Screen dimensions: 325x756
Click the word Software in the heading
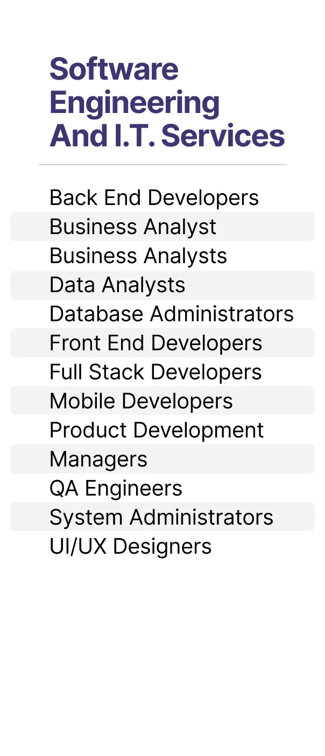pos(114,69)
